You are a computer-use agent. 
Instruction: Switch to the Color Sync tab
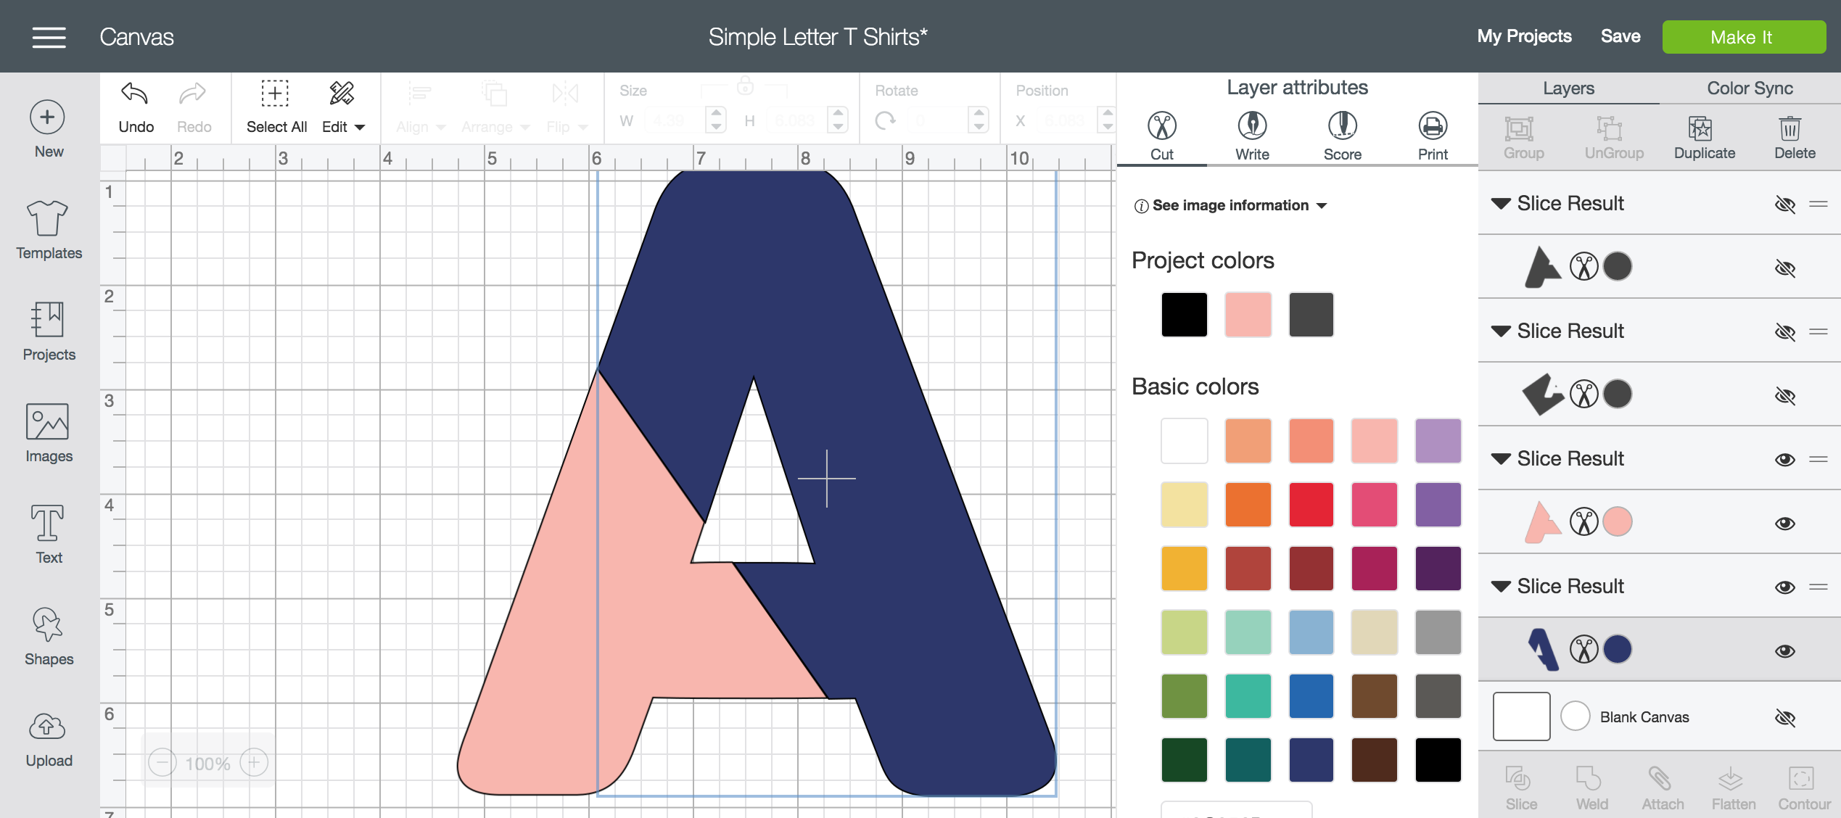(1750, 88)
